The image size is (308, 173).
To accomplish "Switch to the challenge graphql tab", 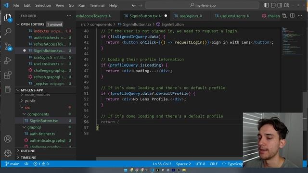I will click(270, 16).
